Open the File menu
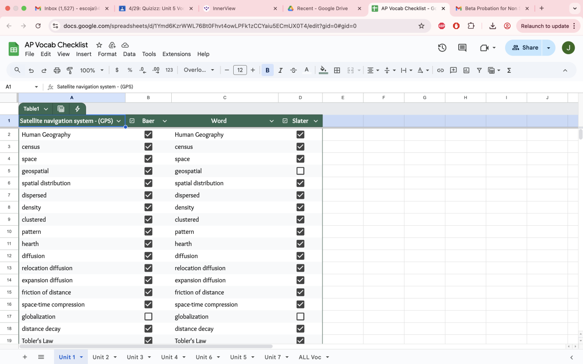 (30, 54)
